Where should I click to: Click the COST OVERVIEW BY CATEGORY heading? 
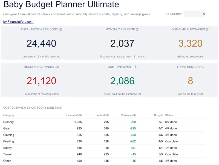point(33,108)
